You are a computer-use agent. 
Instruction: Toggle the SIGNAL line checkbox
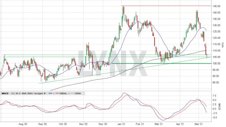click(x=69, y=93)
